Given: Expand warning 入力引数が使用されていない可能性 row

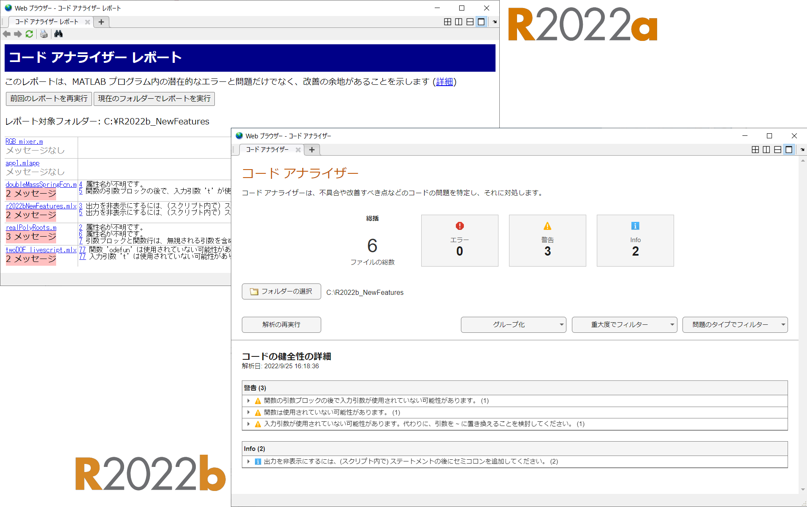Looking at the screenshot, I should (x=249, y=424).
